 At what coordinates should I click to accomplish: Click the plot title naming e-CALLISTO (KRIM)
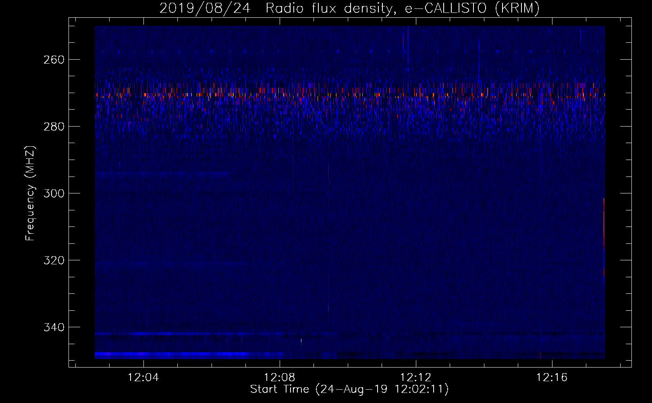click(x=349, y=8)
